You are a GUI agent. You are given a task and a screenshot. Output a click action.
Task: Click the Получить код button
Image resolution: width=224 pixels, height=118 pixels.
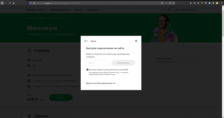(124, 63)
